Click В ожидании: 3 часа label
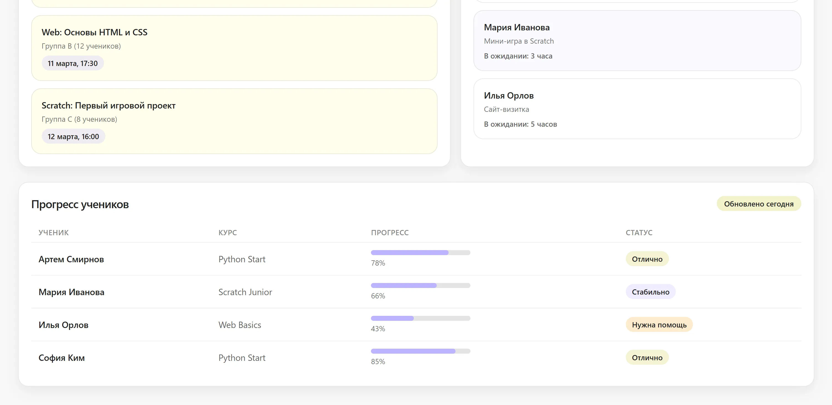Viewport: 832px width, 405px height. (518, 56)
